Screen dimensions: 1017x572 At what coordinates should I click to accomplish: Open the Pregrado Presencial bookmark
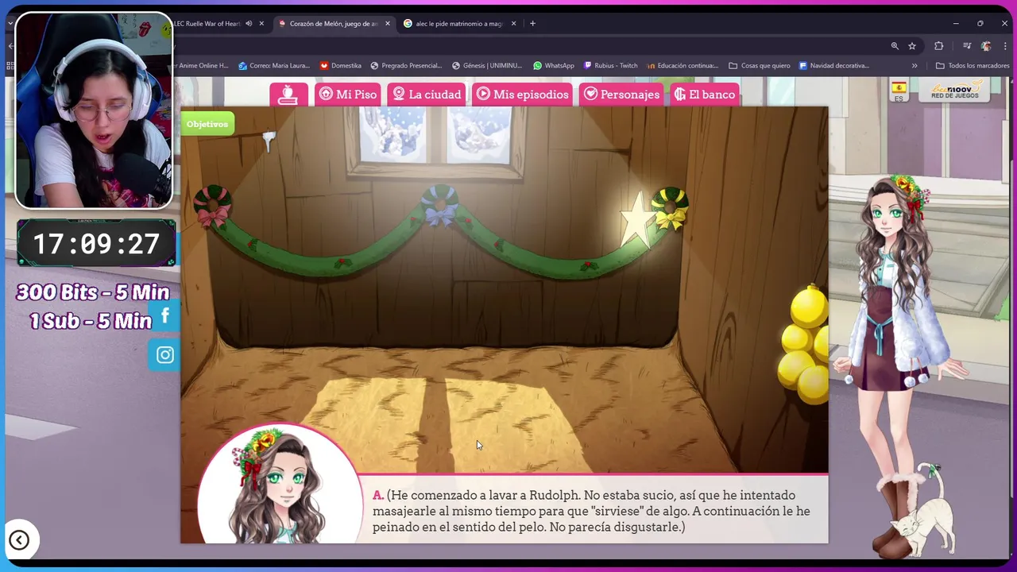tap(406, 66)
